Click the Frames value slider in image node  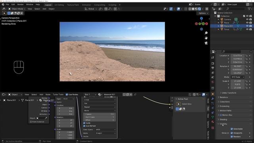(x=100, y=114)
